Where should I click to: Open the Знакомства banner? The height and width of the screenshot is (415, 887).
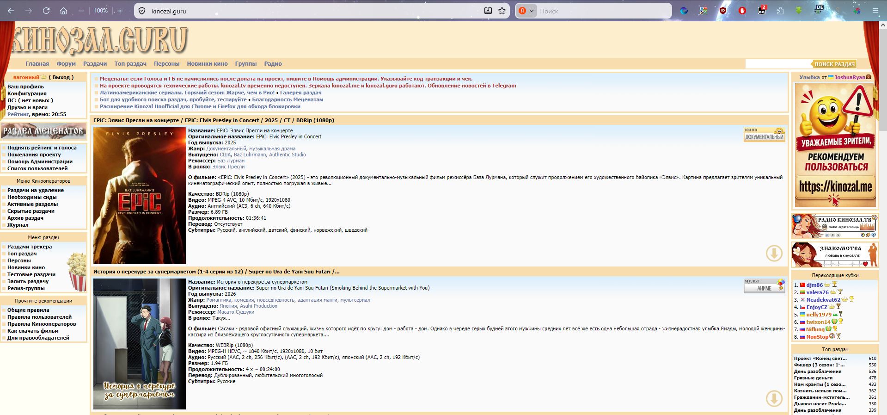pos(835,254)
